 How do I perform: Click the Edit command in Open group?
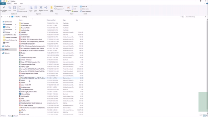coord(74,9)
